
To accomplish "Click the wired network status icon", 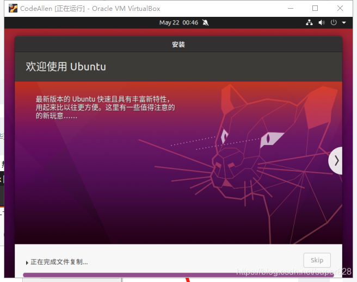I will (309, 22).
